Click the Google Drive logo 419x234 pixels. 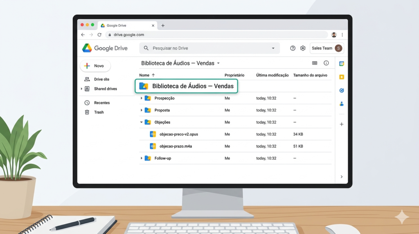click(x=105, y=48)
